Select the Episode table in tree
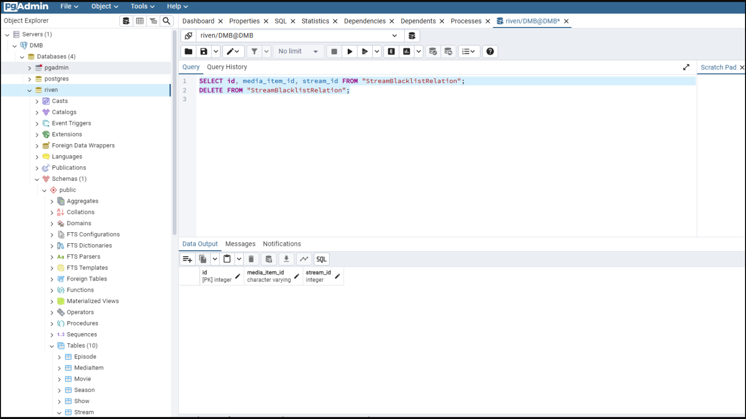 [x=85, y=357]
